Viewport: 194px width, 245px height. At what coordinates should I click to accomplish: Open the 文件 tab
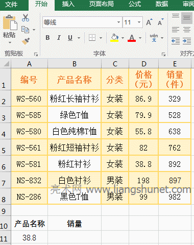[11, 4]
